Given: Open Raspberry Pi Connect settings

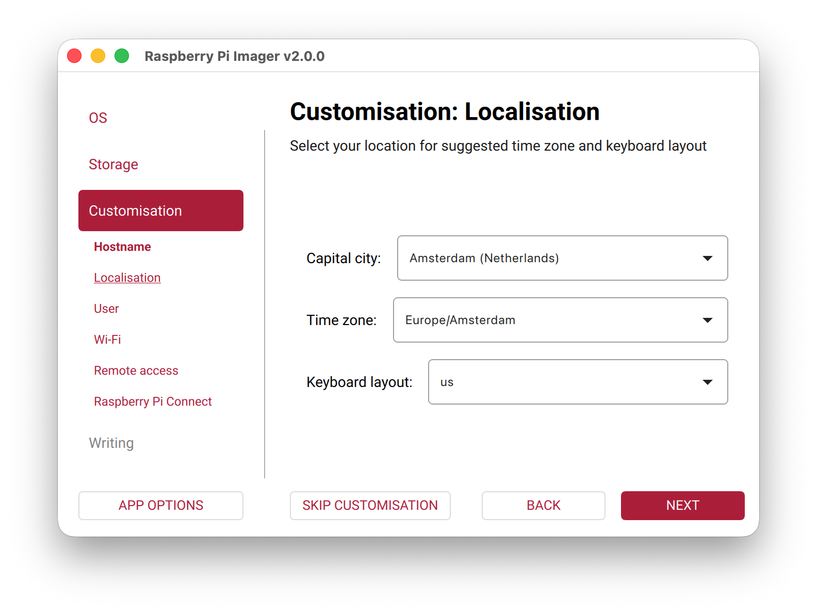Looking at the screenshot, I should point(153,401).
